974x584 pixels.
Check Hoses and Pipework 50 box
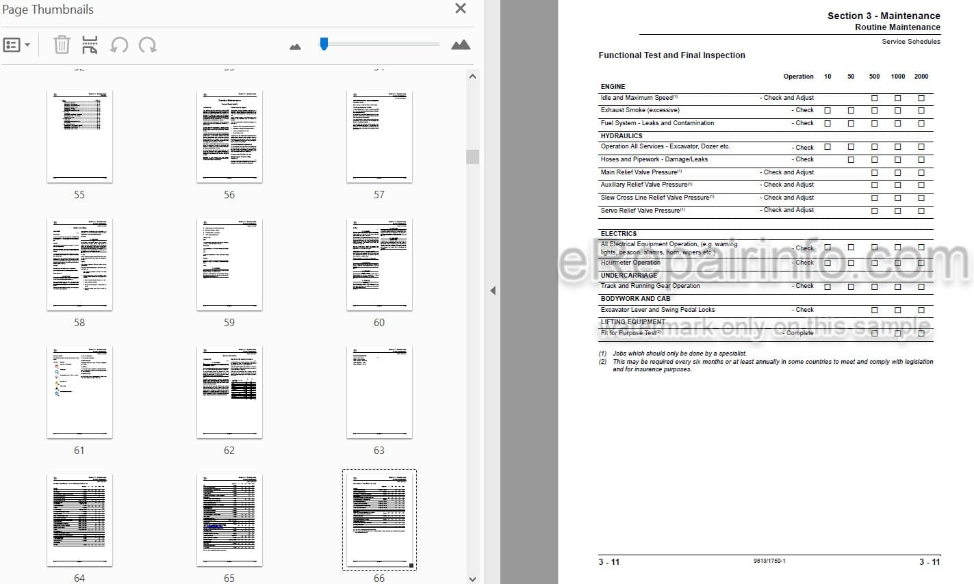(851, 159)
